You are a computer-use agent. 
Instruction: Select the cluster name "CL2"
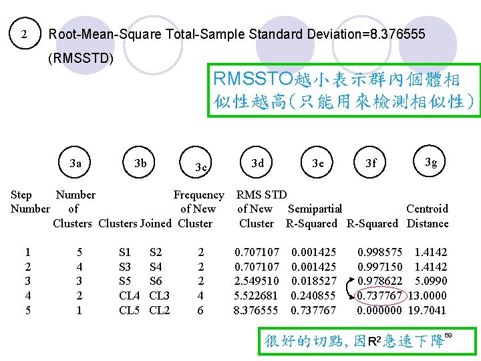[x=159, y=310]
